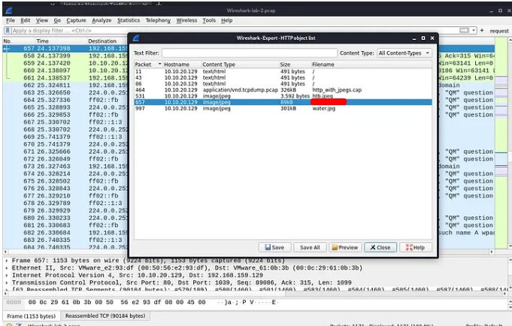The height and width of the screenshot is (326, 512).
Task: Select the http_with_jpegs.cap object row
Action: point(284,89)
